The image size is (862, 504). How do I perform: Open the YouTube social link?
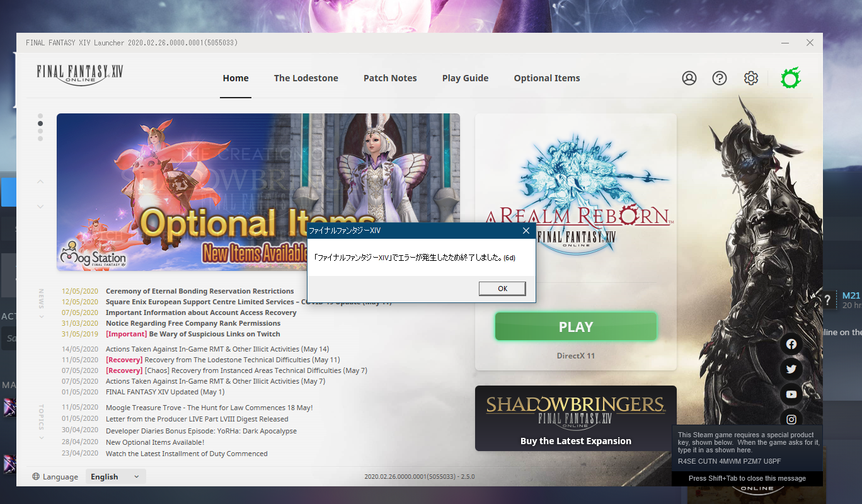click(791, 394)
